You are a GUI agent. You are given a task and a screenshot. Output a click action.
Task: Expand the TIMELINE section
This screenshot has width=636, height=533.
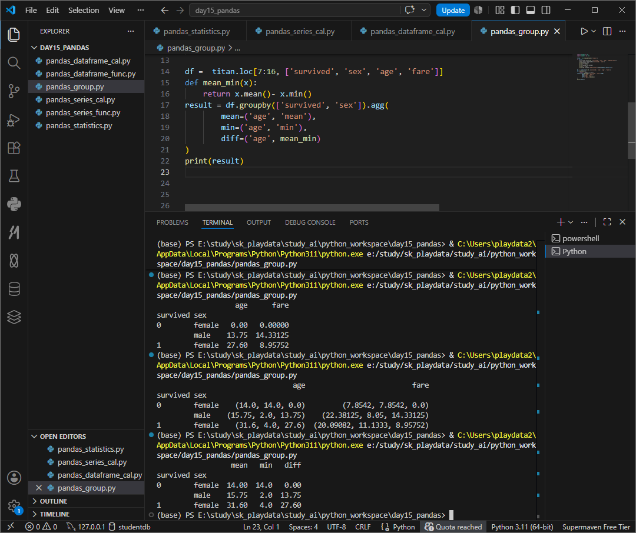tap(87, 514)
